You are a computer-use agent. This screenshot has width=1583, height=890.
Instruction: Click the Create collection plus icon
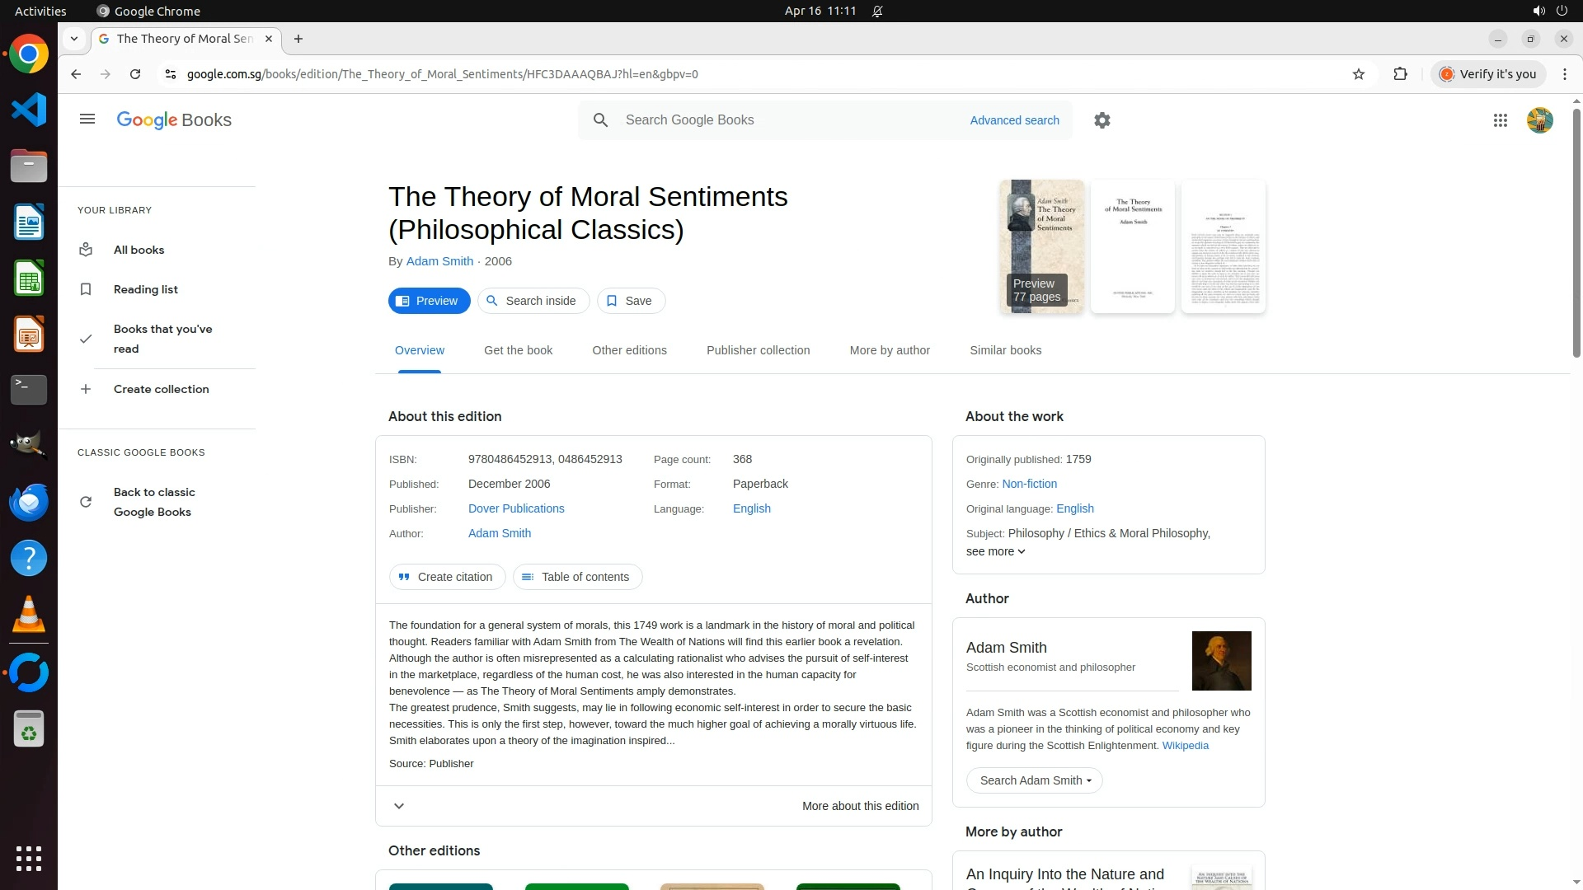pos(86,389)
